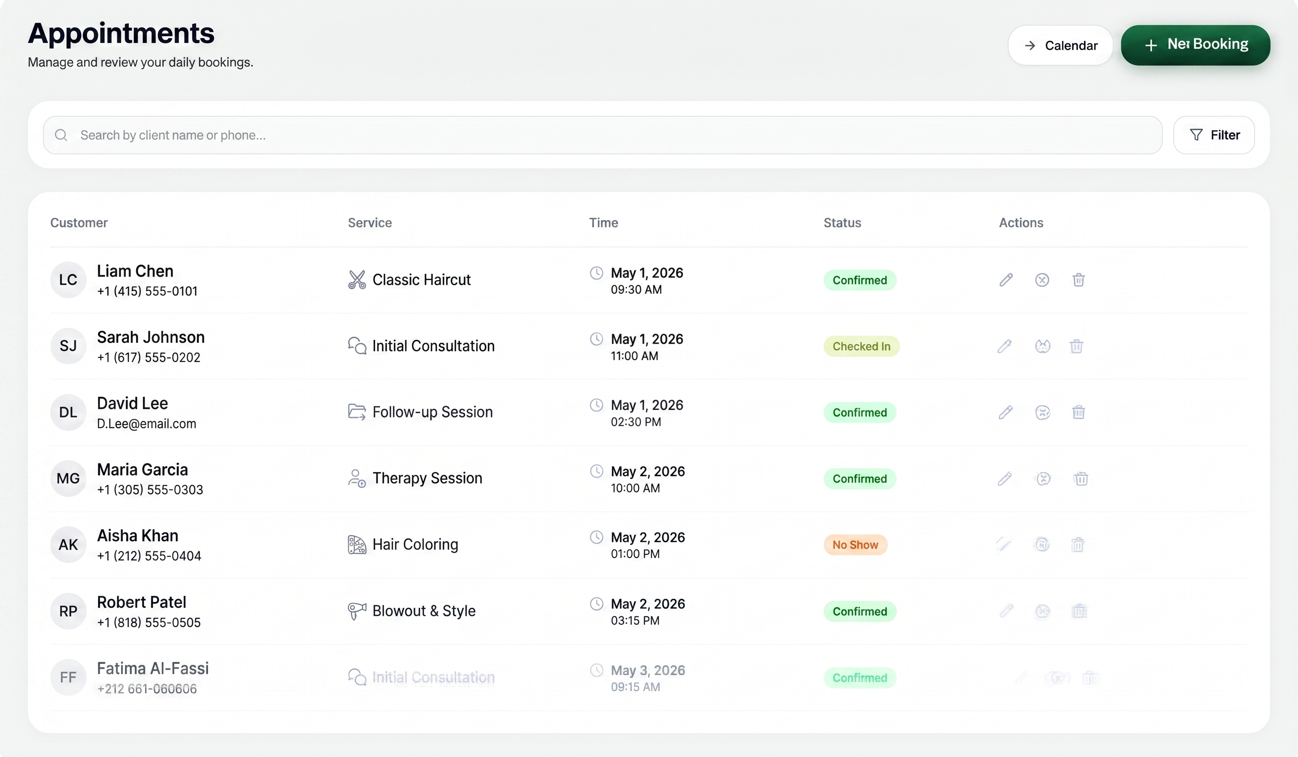Focus the client search field
Viewport: 1298px width, 757px height.
click(603, 135)
